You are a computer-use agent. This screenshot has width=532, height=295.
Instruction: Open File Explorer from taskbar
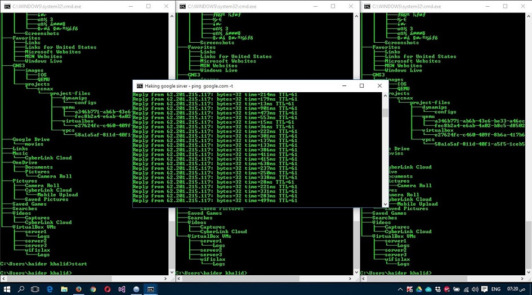pyautogui.click(x=64, y=289)
